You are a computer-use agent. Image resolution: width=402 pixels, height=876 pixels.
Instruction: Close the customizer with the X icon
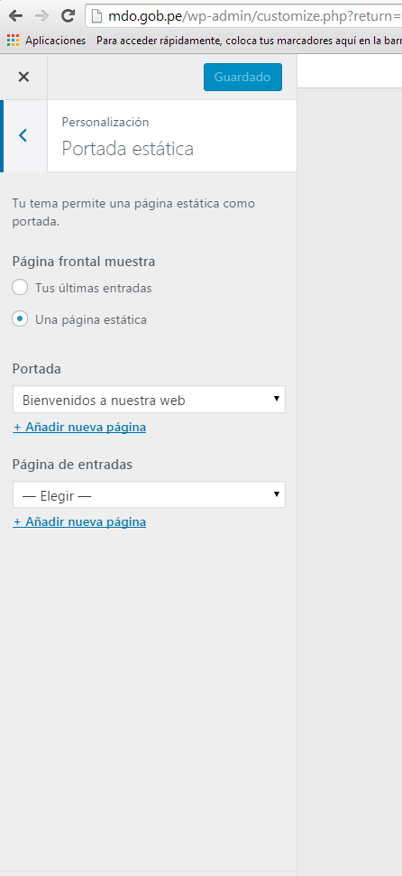[x=23, y=77]
